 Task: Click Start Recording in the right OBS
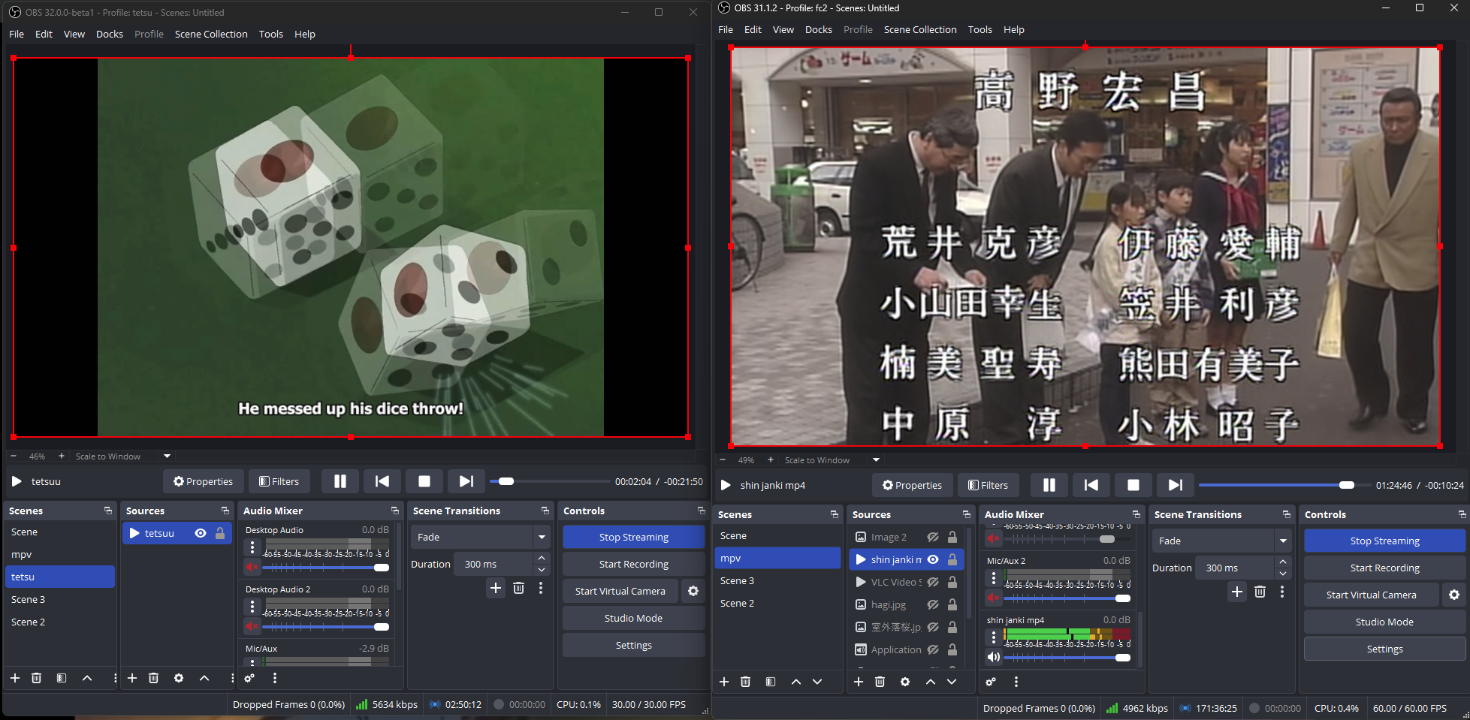tap(1384, 568)
